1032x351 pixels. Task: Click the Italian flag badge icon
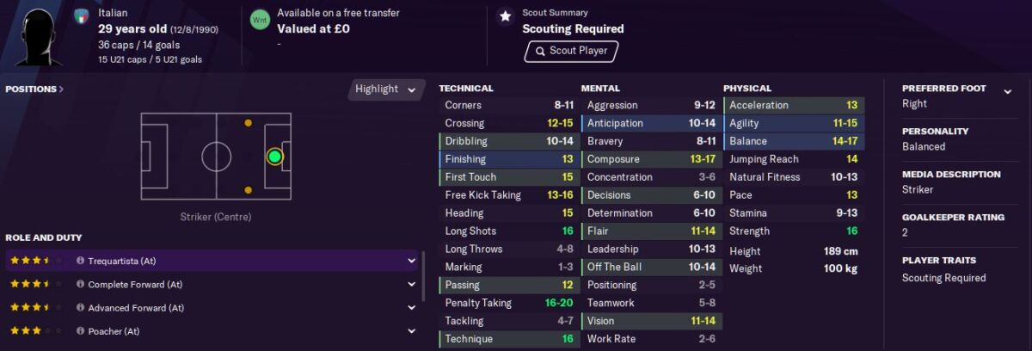[82, 15]
